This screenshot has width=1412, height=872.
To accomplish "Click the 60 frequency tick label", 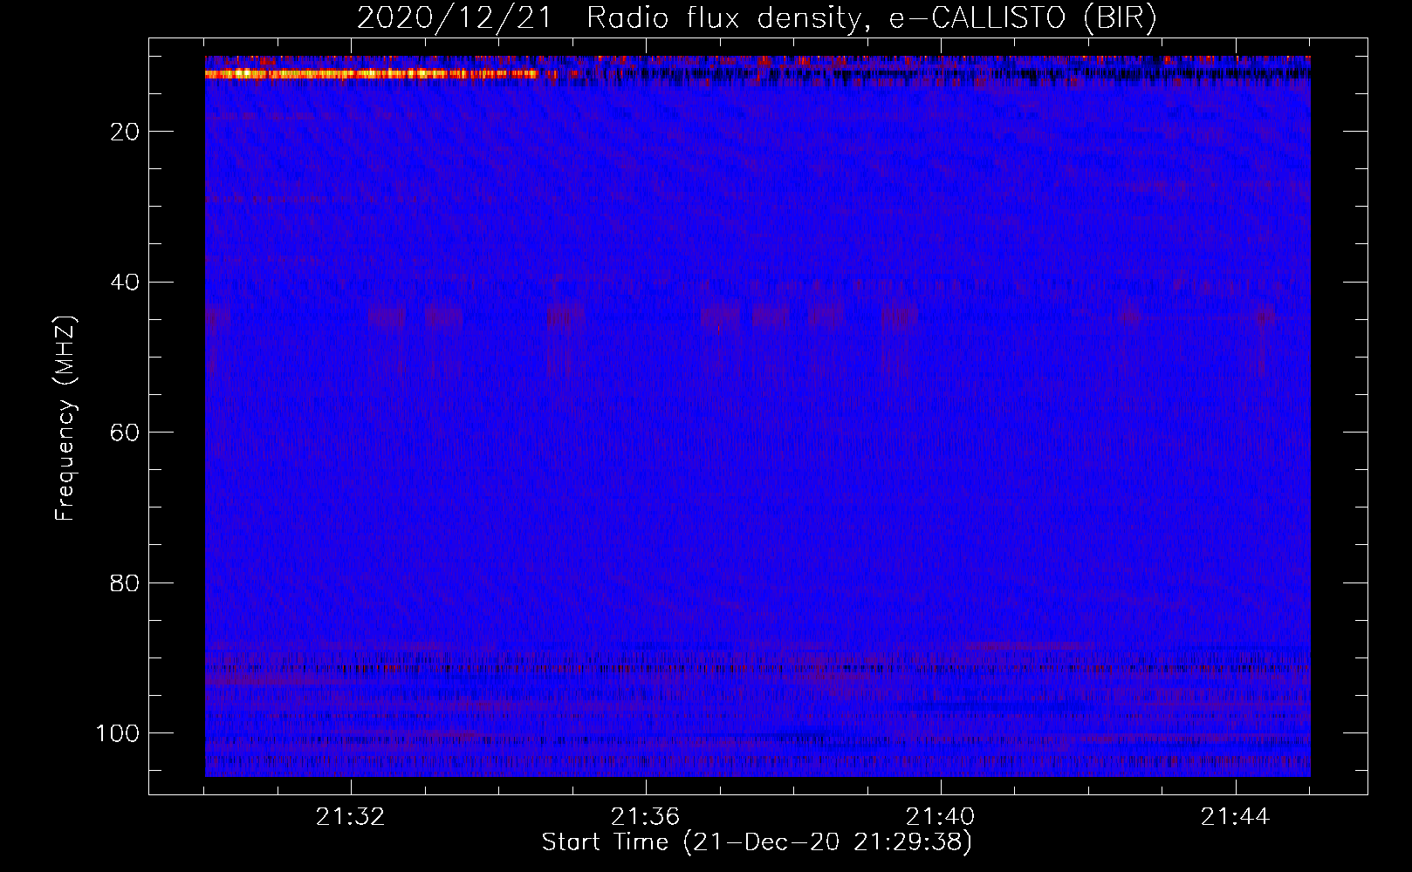I will (125, 433).
